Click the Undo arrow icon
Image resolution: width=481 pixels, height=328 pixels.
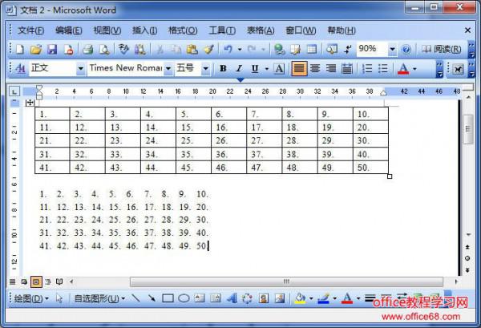click(x=228, y=49)
